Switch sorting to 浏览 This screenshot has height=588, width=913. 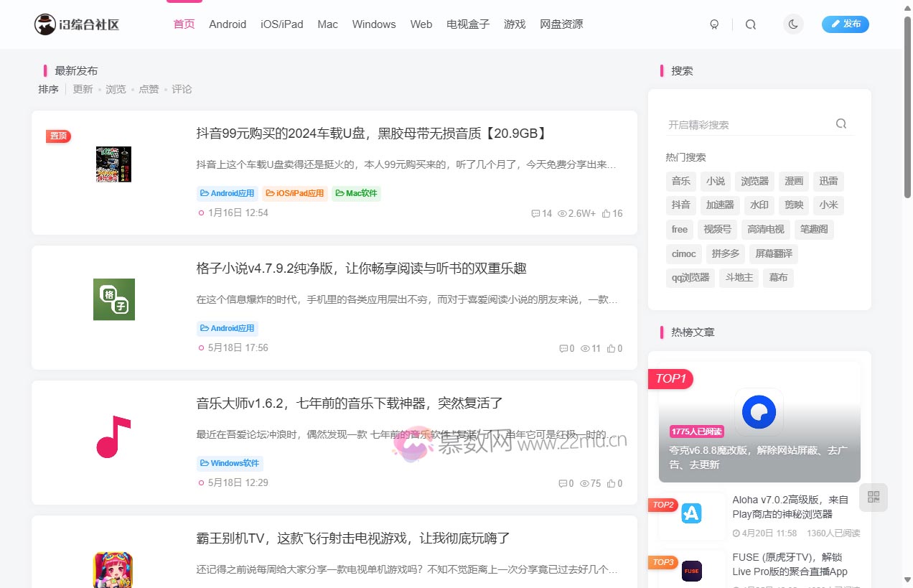click(x=116, y=89)
